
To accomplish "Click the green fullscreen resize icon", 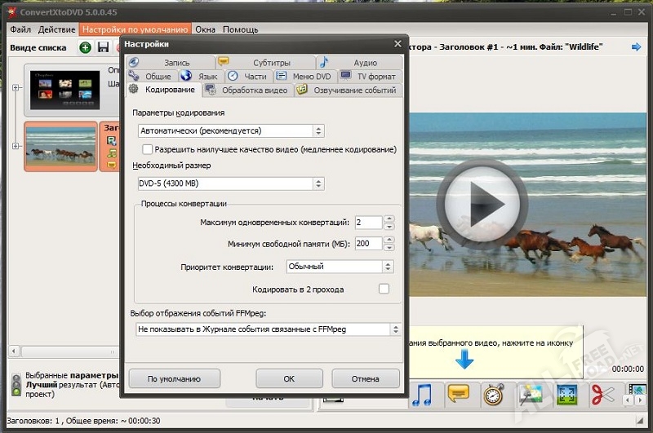I will click(566, 395).
